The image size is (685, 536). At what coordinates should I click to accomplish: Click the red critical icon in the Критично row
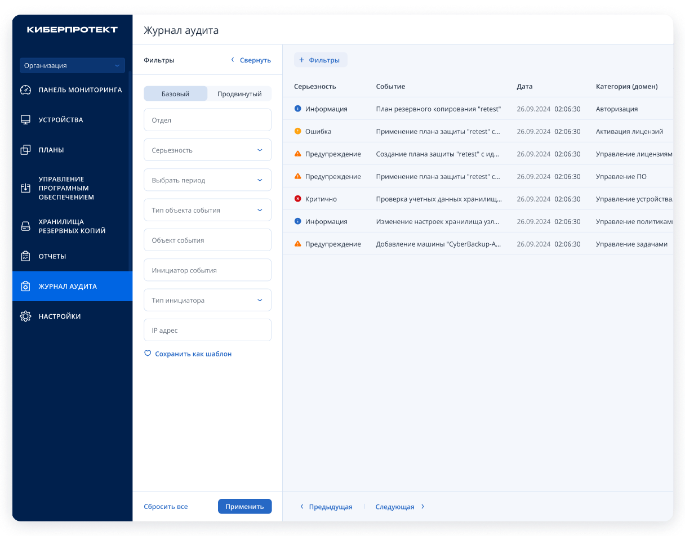point(298,199)
